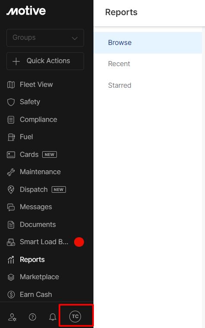The image size is (205, 328).
Task: Open admin user settings icon
Action: (12, 317)
